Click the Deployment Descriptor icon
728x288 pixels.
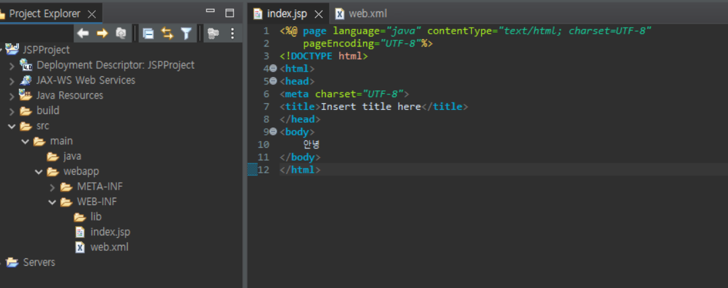[x=26, y=65]
